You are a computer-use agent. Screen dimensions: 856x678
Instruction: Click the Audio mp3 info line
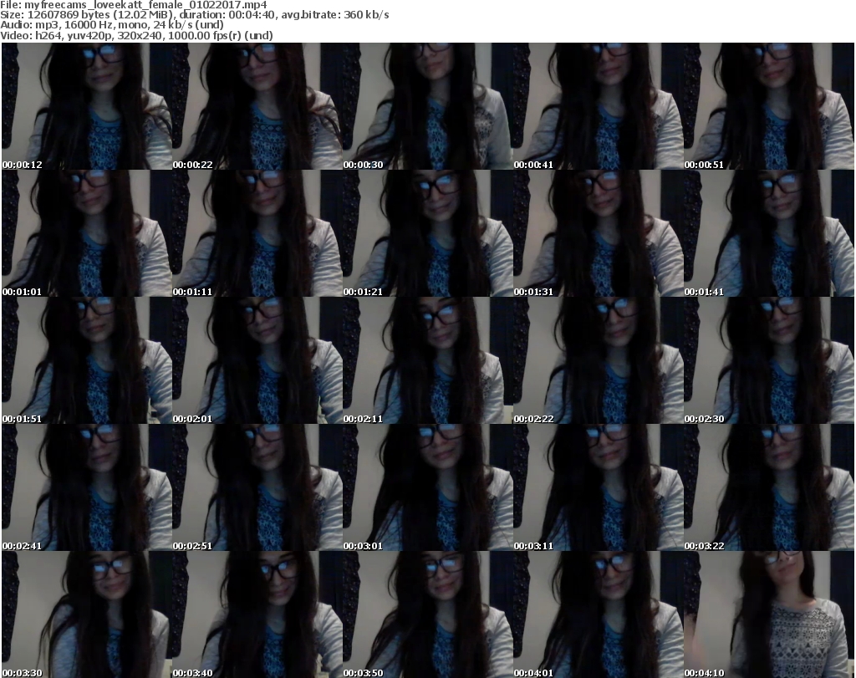[112, 25]
